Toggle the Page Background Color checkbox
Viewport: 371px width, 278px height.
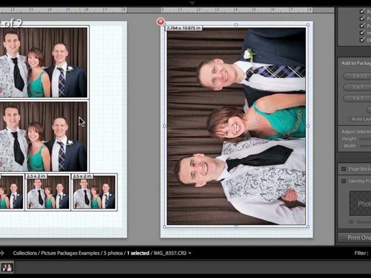coord(344,169)
